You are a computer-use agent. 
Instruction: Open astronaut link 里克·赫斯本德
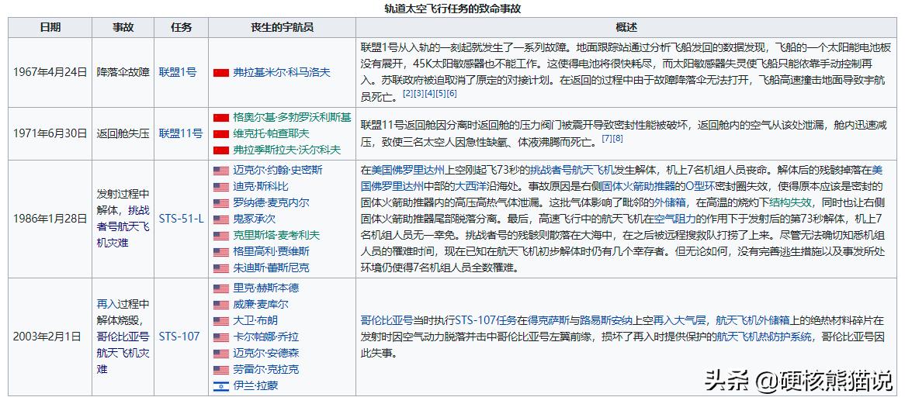pyautogui.click(x=265, y=288)
